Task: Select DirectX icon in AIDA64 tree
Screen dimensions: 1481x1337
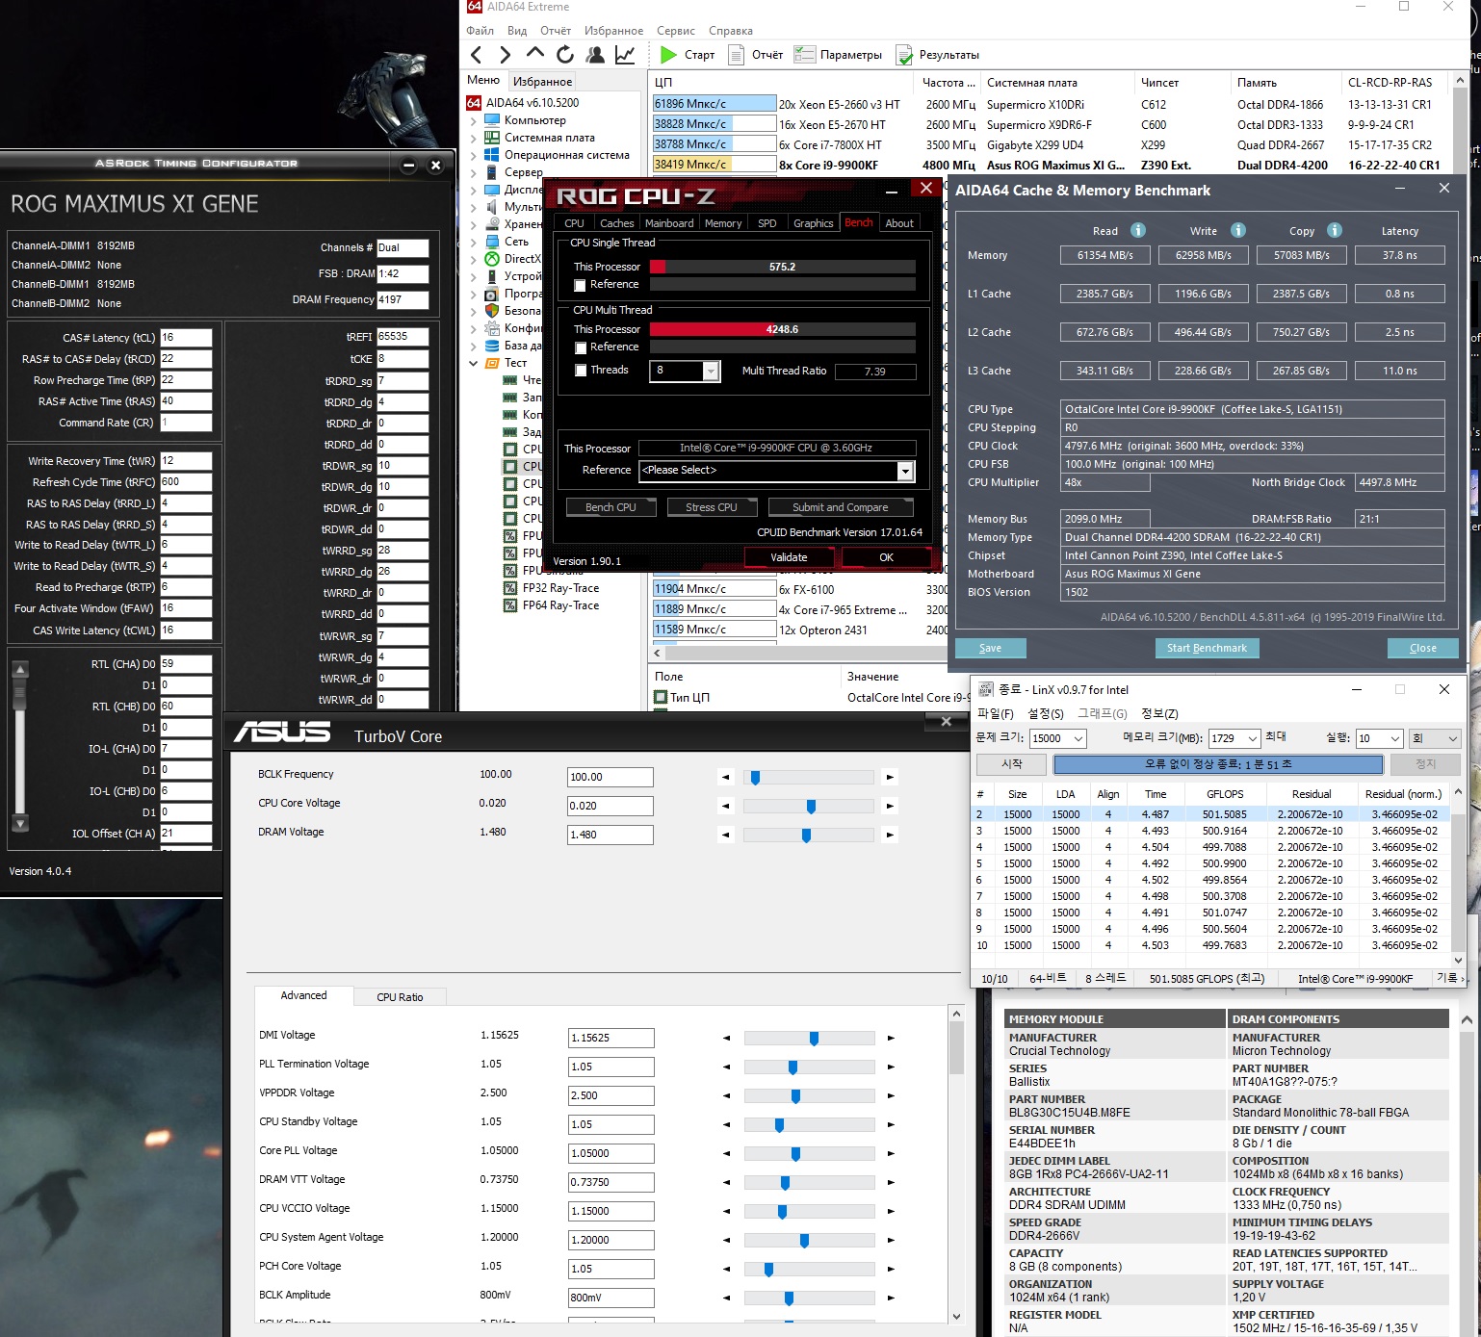Action: click(492, 259)
